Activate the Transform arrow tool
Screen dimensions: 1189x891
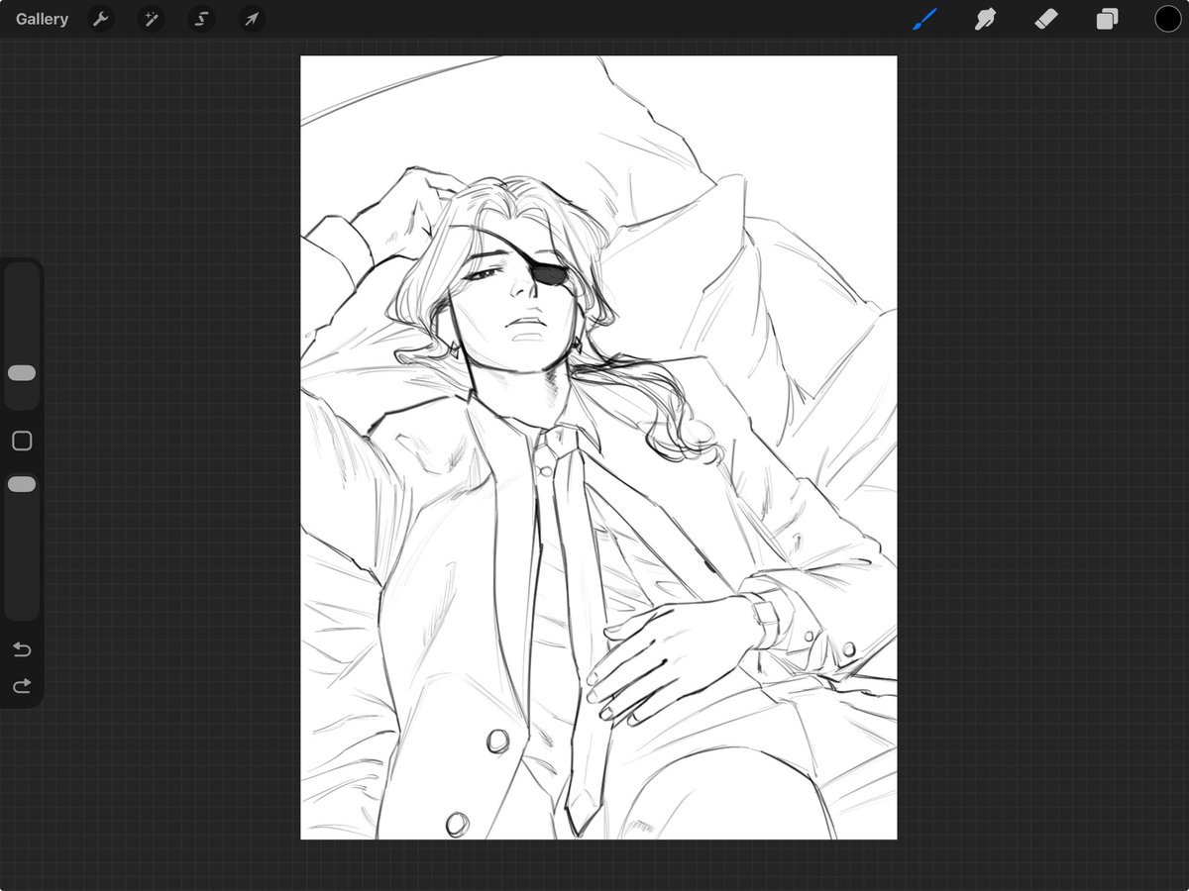point(252,19)
